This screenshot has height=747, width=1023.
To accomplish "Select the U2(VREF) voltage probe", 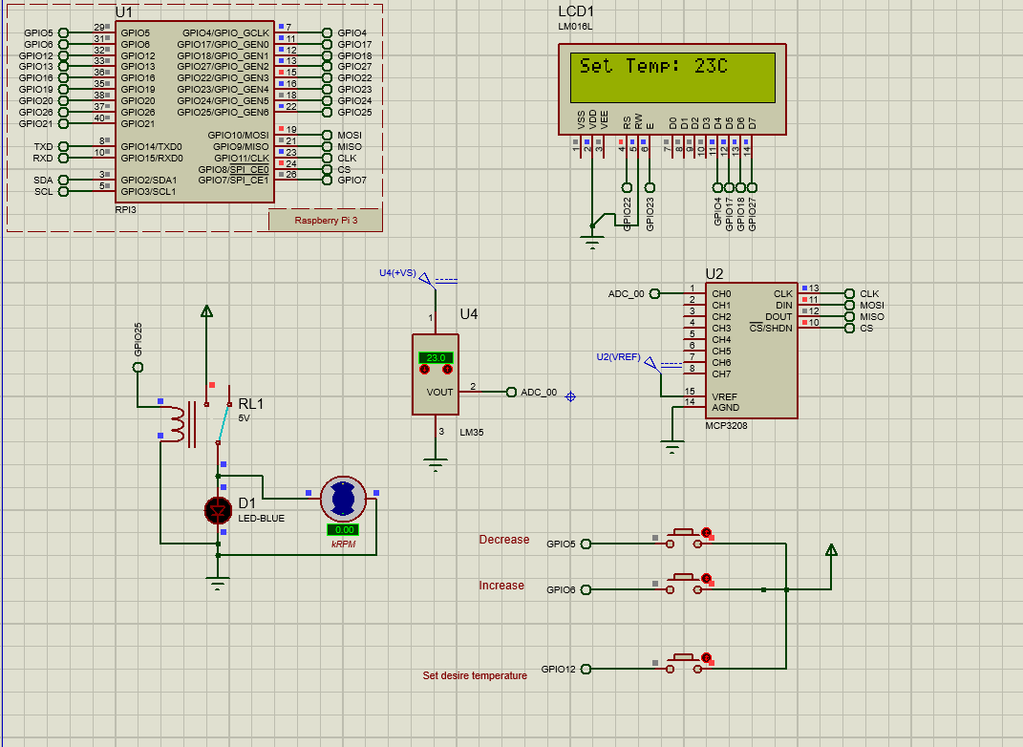I will [x=651, y=363].
